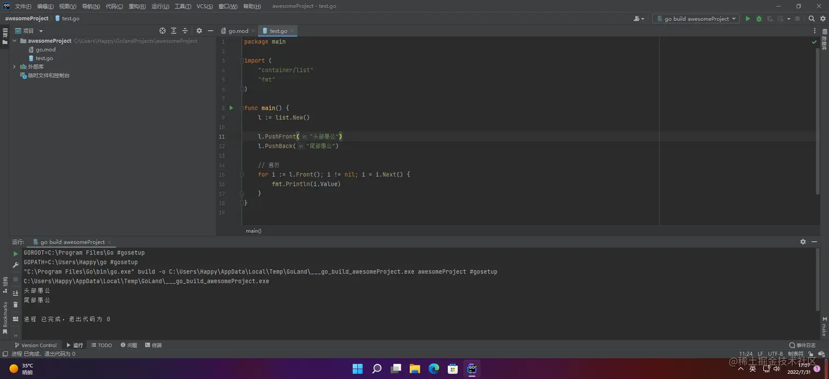Open the user account dropdown in toolbar
Screen dimensions: 829x379
coord(639,19)
